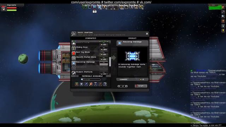226x127 pixels.
Task: Select the greyed-out schematic below Nanowrap Bandage
Action: pos(90,68)
